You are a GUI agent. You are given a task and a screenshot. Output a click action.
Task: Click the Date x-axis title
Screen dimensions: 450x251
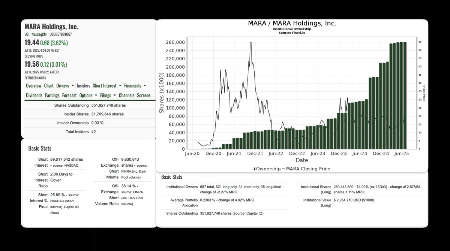pyautogui.click(x=301, y=161)
